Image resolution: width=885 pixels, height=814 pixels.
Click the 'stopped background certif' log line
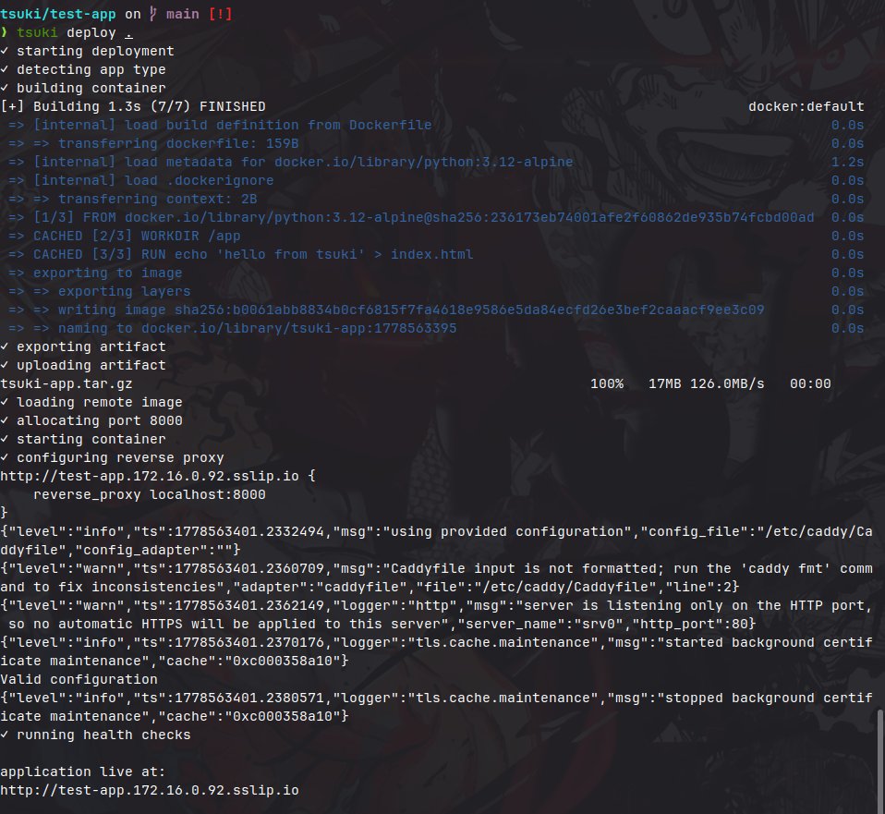(x=436, y=707)
